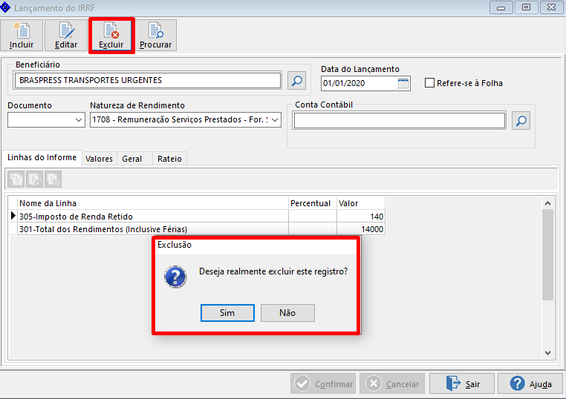Click the Procurar toolbar button
This screenshot has height=399, width=566.
(155, 36)
